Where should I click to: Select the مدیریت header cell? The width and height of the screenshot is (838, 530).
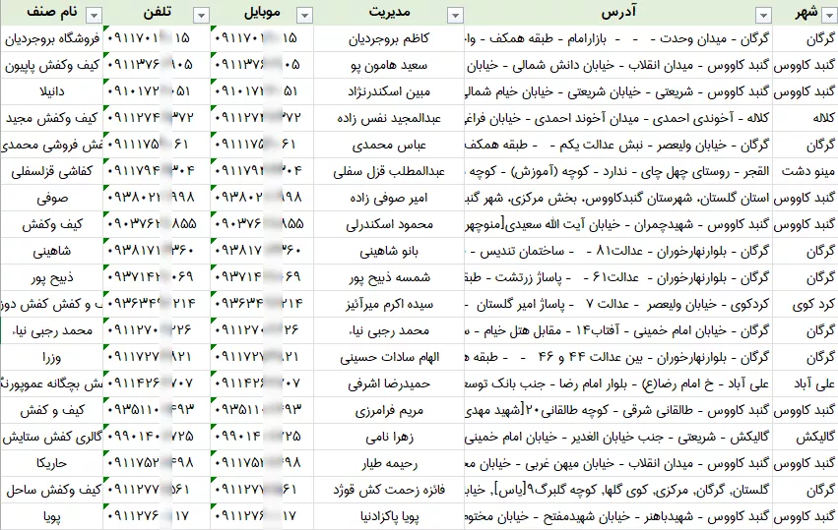(x=389, y=13)
